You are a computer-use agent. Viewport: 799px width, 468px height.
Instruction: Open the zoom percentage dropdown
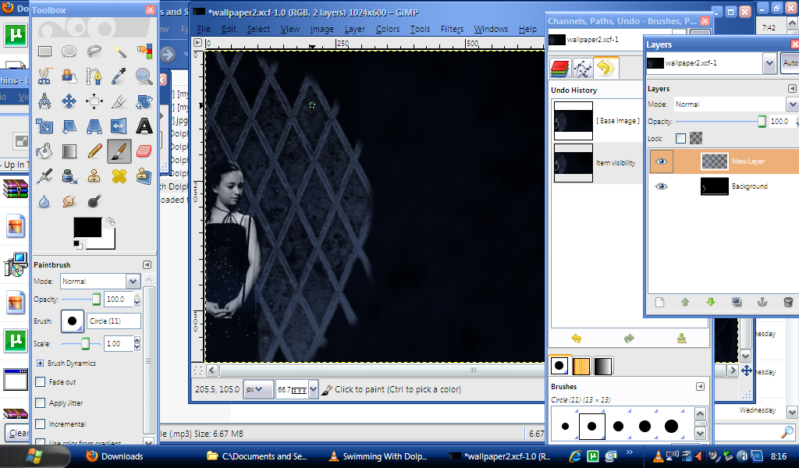313,389
